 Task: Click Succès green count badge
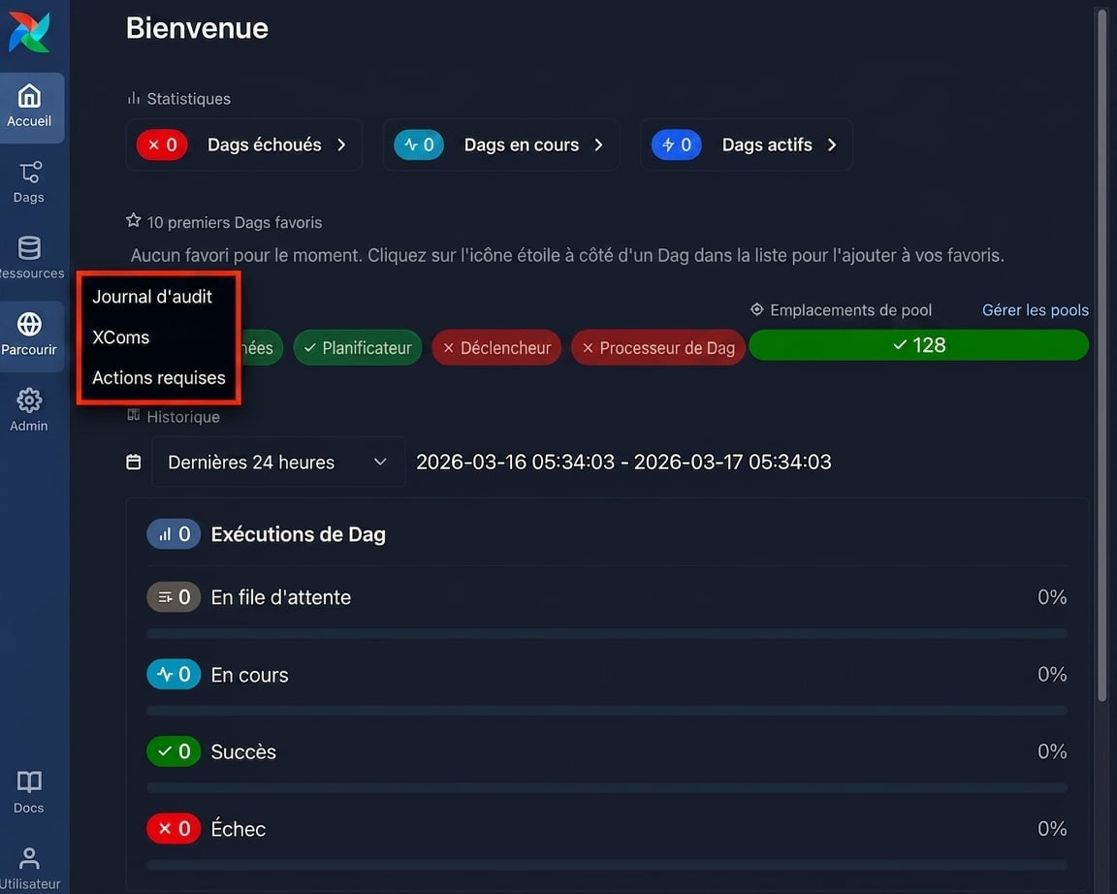click(x=174, y=750)
